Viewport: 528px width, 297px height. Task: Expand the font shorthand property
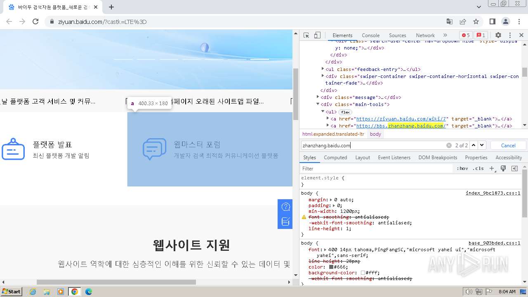tap(325, 250)
